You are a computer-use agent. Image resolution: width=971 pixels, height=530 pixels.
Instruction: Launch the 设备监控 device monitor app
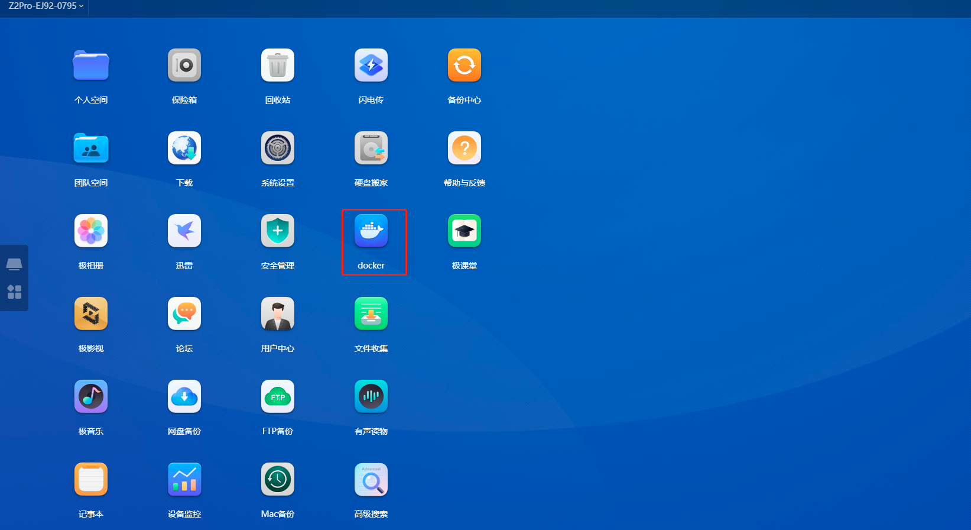[184, 479]
